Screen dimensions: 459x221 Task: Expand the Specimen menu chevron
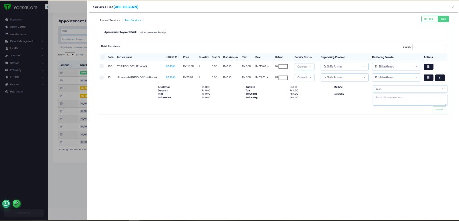[43, 55]
